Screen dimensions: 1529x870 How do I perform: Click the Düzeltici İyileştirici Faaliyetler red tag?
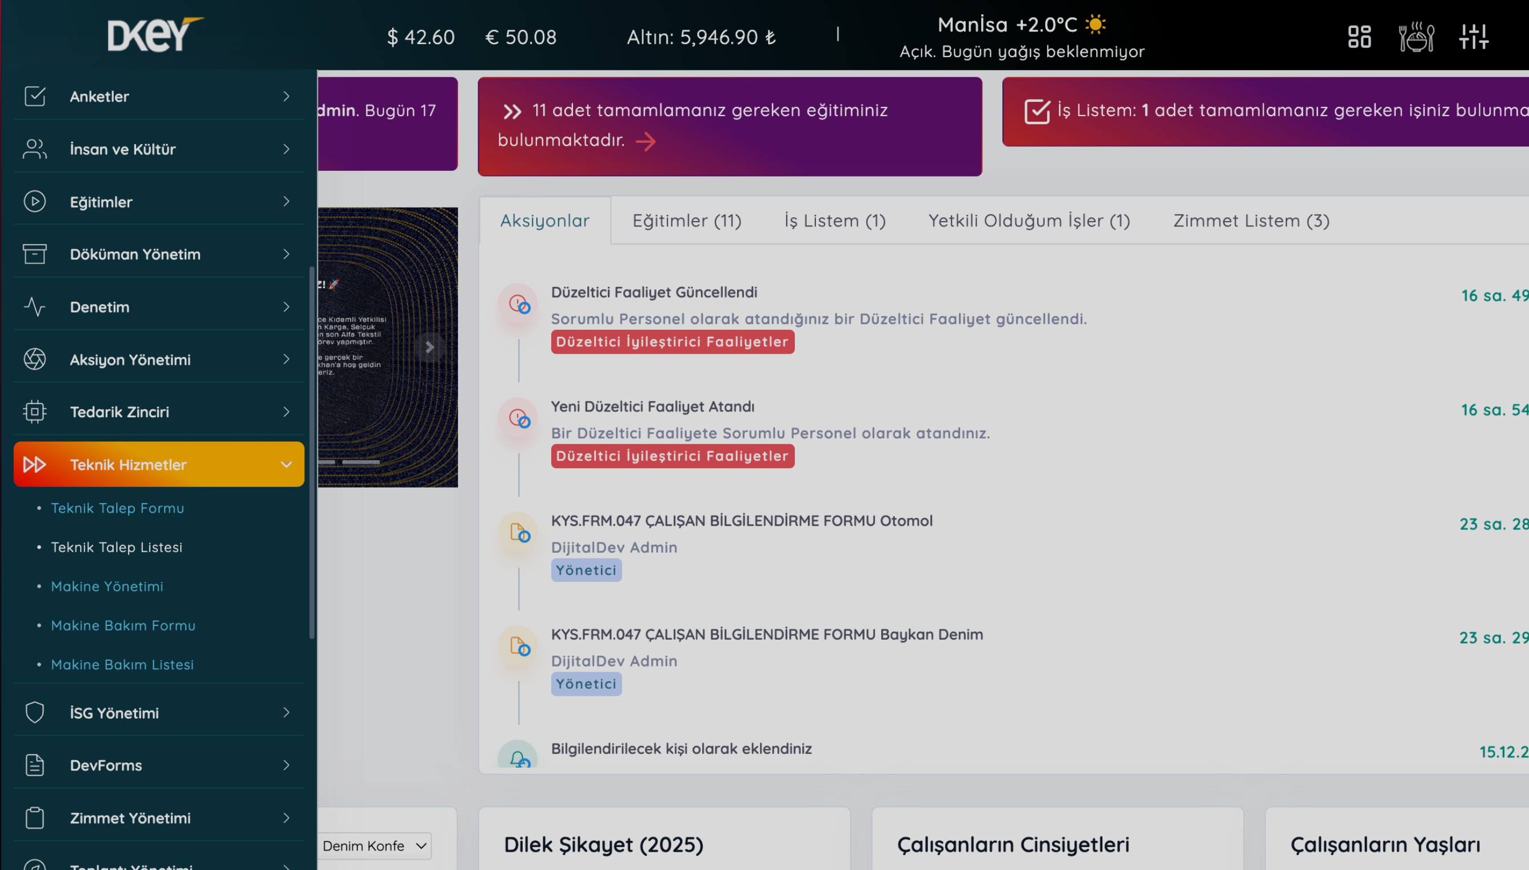(672, 342)
